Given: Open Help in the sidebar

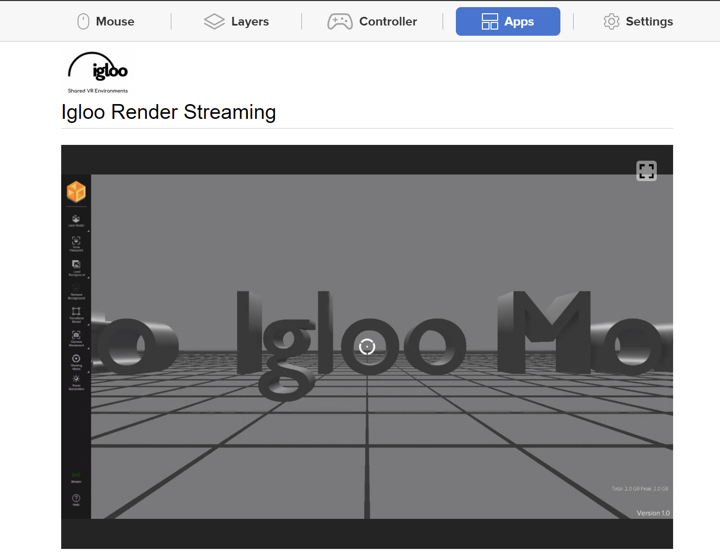Looking at the screenshot, I should (76, 499).
